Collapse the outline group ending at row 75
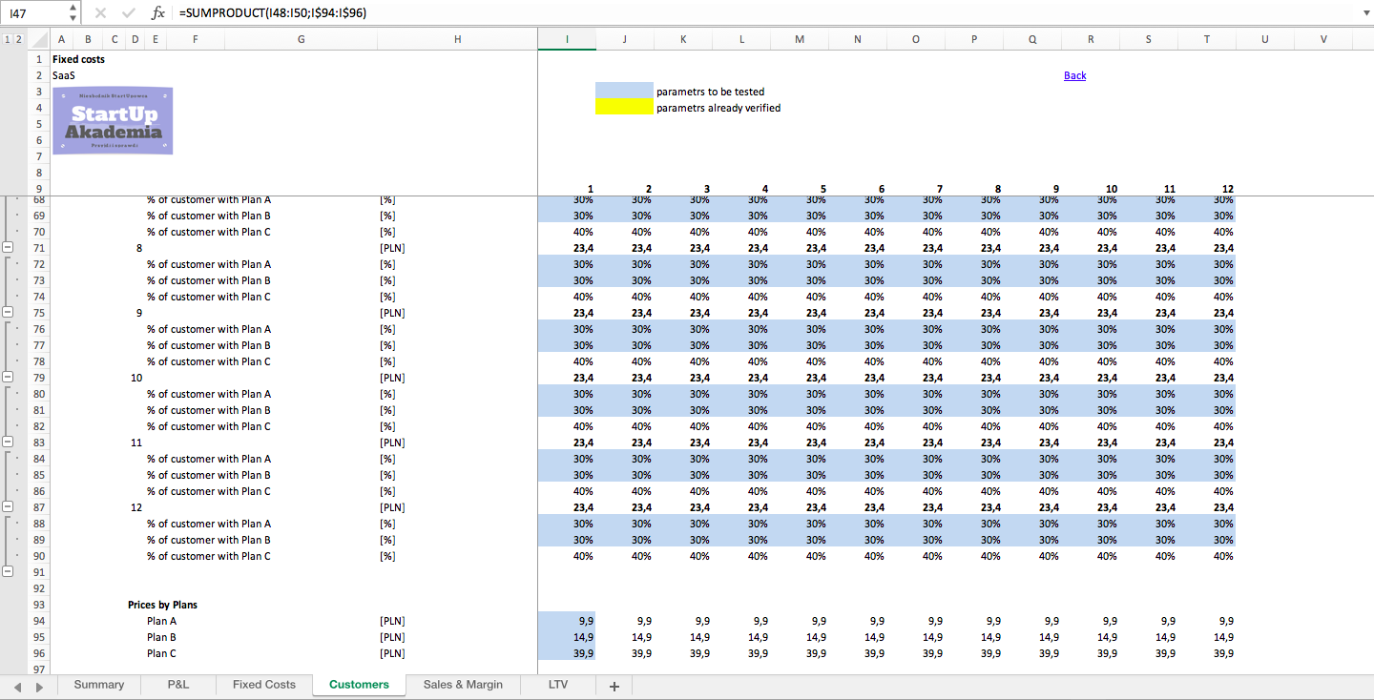 (x=9, y=313)
